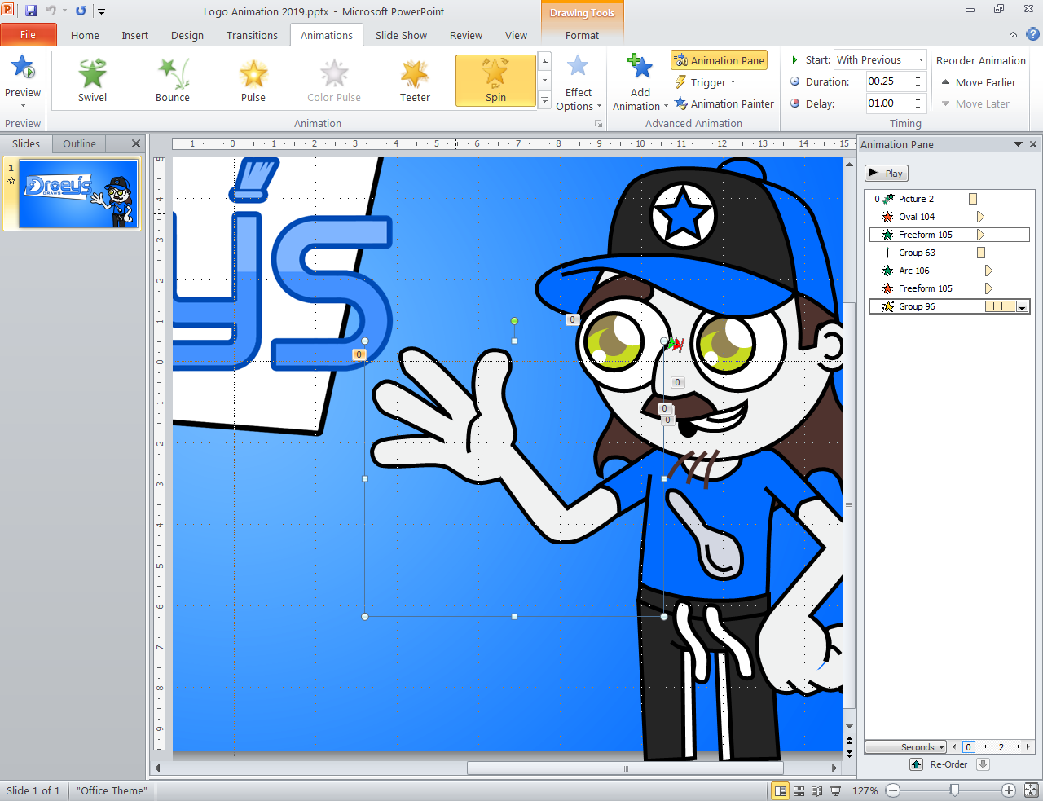Click the Group 96 timeline duration bar
This screenshot has width=1043, height=801.
tap(1000, 307)
